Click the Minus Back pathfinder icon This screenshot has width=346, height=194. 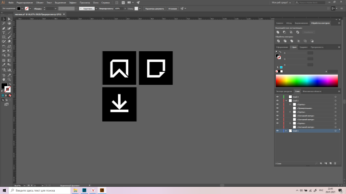(312, 41)
